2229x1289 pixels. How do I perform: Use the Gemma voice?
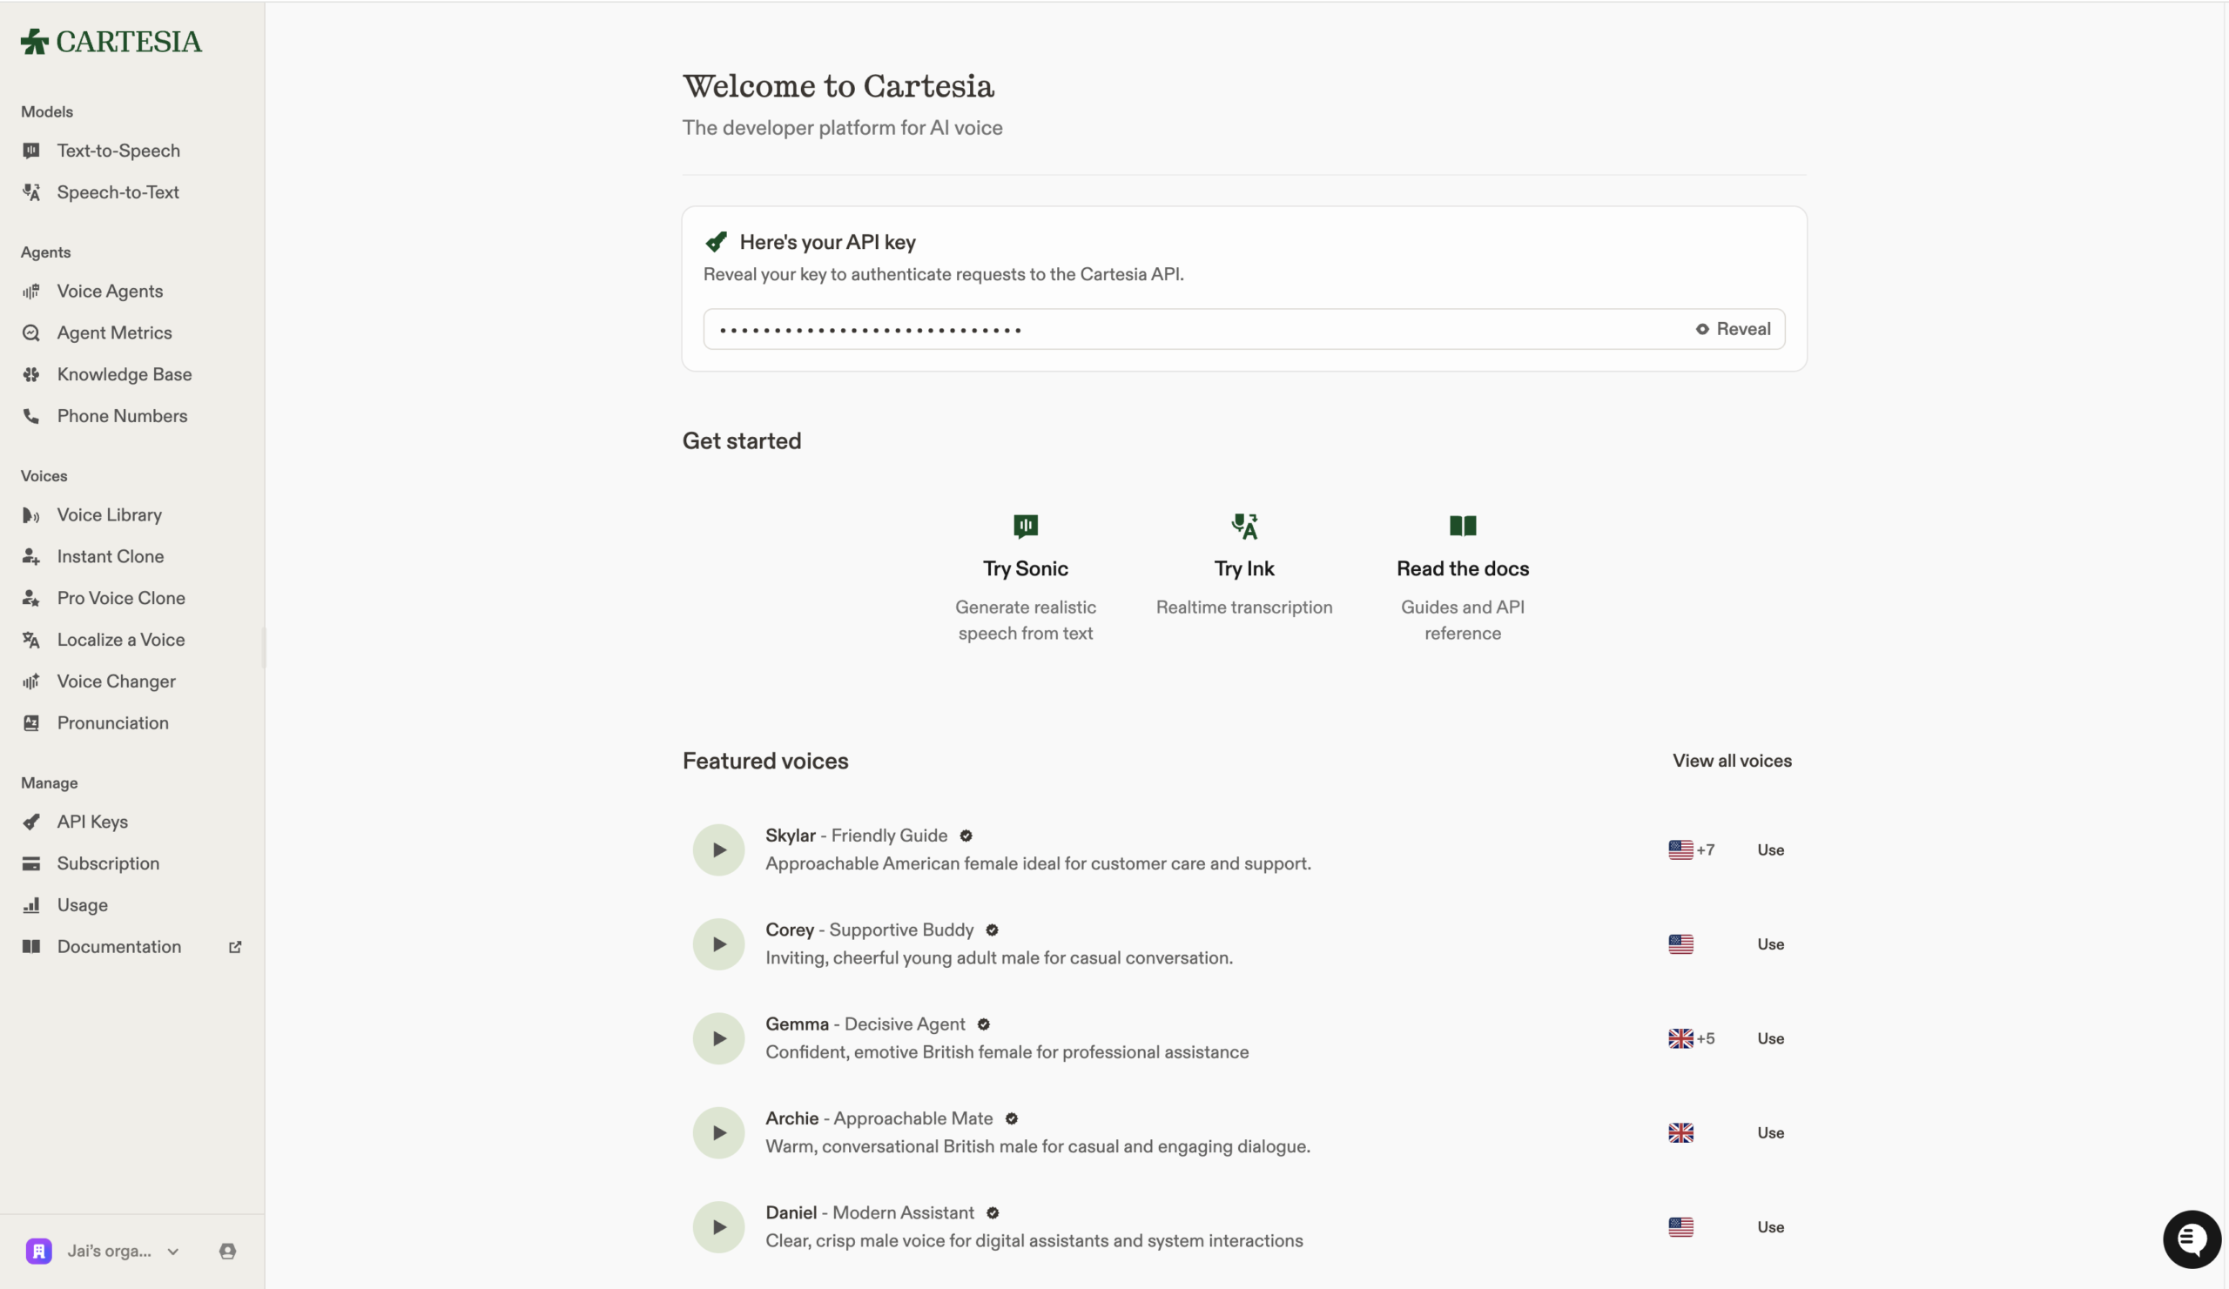[1770, 1039]
